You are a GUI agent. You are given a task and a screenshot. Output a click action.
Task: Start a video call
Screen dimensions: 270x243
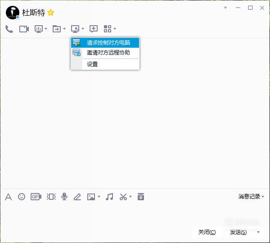tap(24, 29)
